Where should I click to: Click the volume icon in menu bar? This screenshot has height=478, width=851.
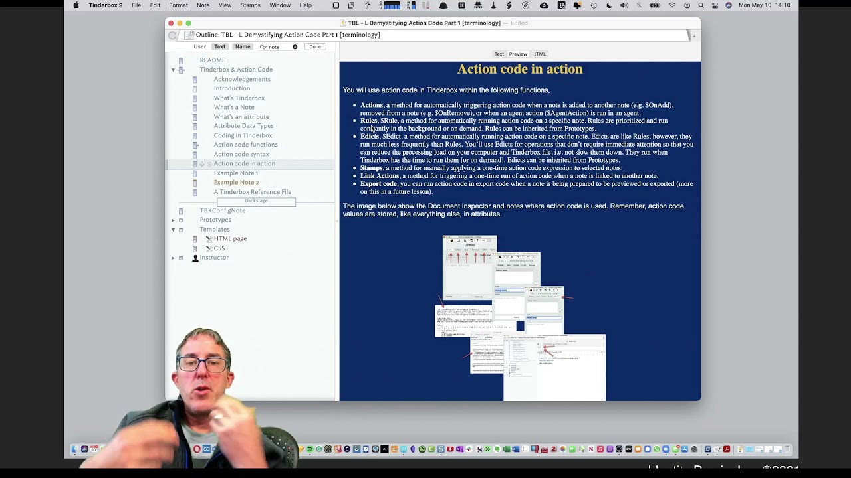(624, 5)
